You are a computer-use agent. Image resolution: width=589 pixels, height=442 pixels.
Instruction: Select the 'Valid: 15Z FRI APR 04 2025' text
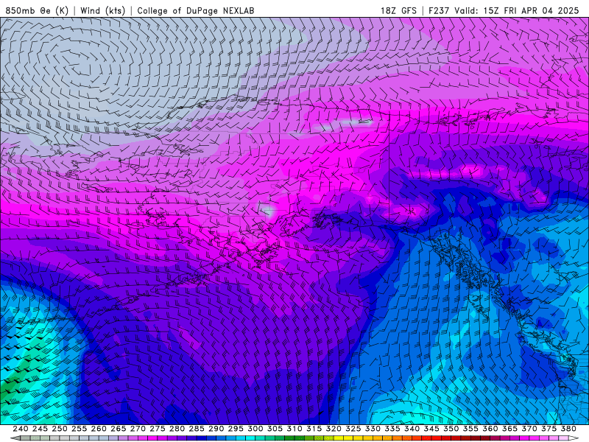[x=517, y=10]
